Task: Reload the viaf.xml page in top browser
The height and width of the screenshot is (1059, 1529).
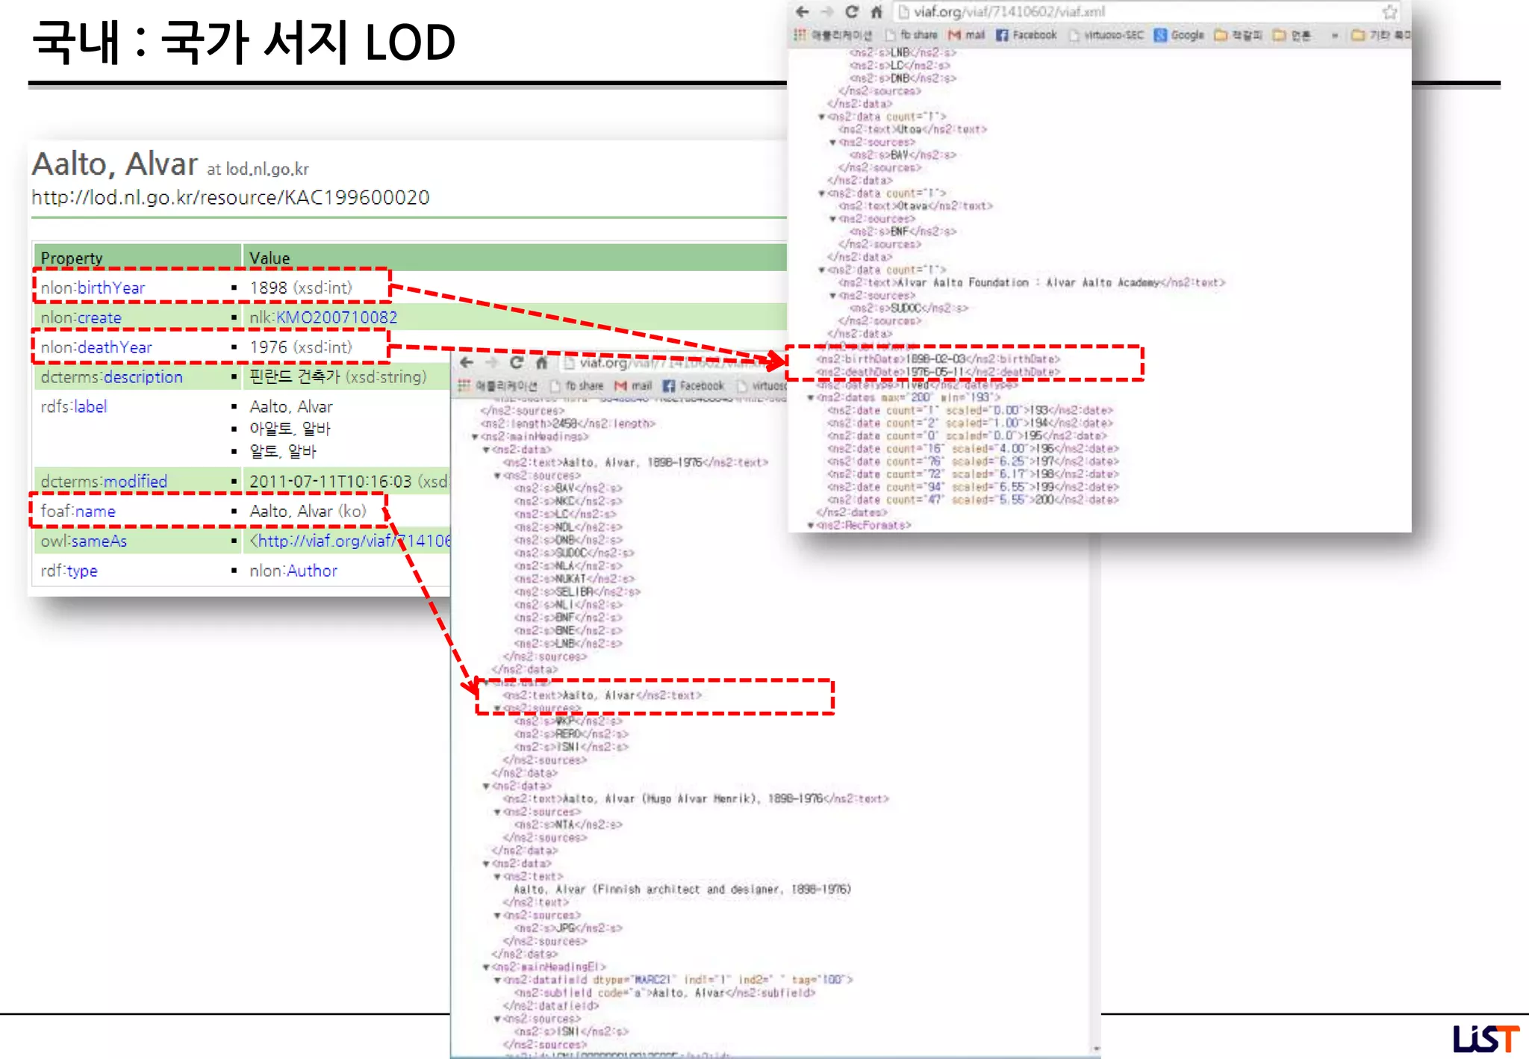Action: [x=852, y=12]
